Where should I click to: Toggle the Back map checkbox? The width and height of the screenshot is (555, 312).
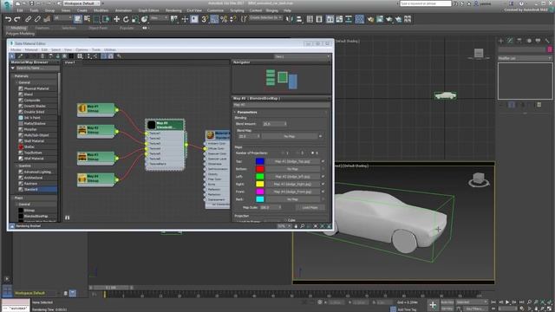point(323,199)
